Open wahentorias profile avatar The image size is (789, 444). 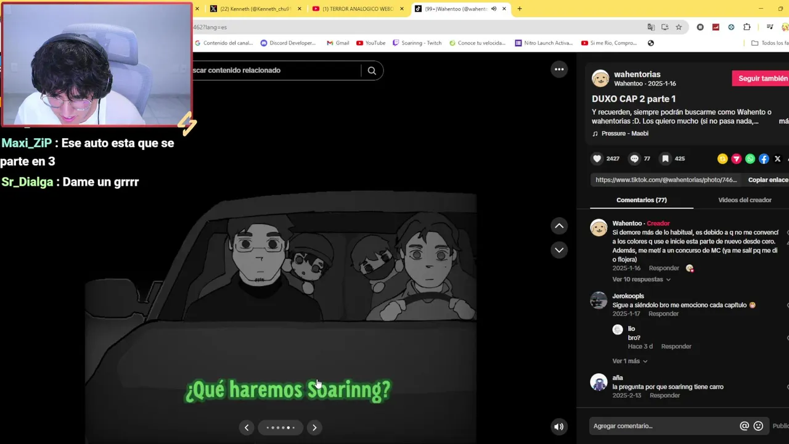click(600, 78)
